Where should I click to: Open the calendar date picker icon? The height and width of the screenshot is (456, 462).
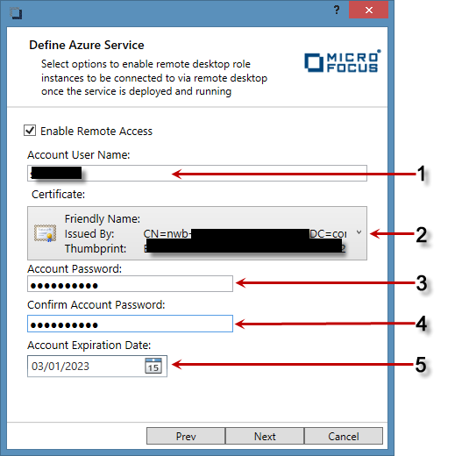pyautogui.click(x=153, y=366)
